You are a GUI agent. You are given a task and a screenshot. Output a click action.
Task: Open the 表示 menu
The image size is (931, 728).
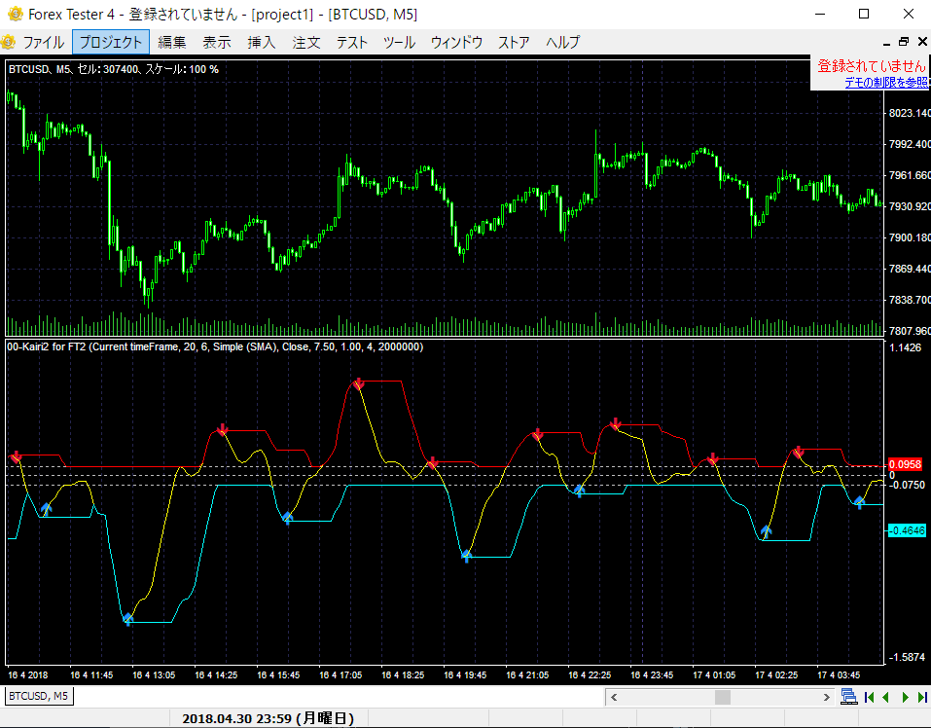(217, 42)
